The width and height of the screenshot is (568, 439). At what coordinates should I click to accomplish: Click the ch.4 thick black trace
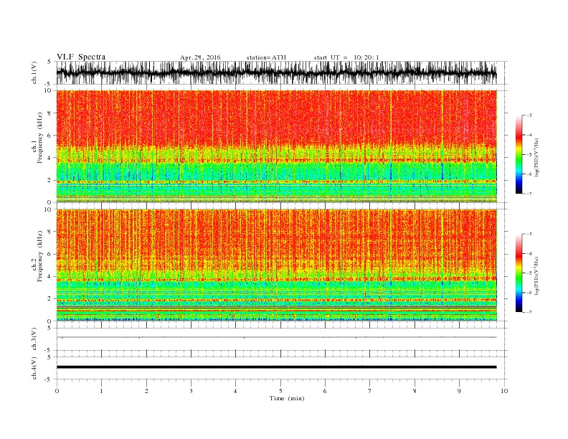pyautogui.click(x=276, y=367)
